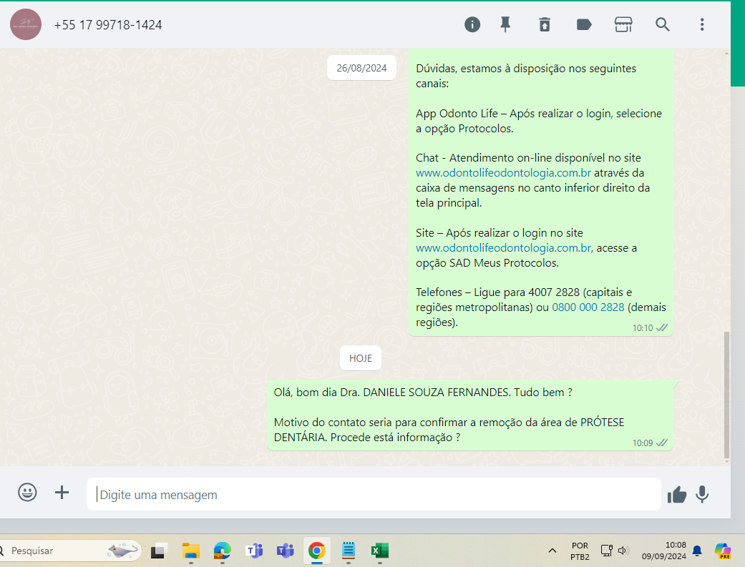Open network status tray icon
745x567 pixels.
tap(607, 551)
